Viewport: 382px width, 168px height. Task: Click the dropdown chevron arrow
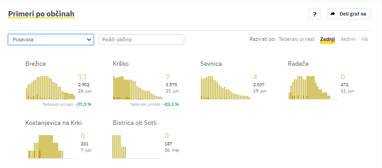(89, 40)
